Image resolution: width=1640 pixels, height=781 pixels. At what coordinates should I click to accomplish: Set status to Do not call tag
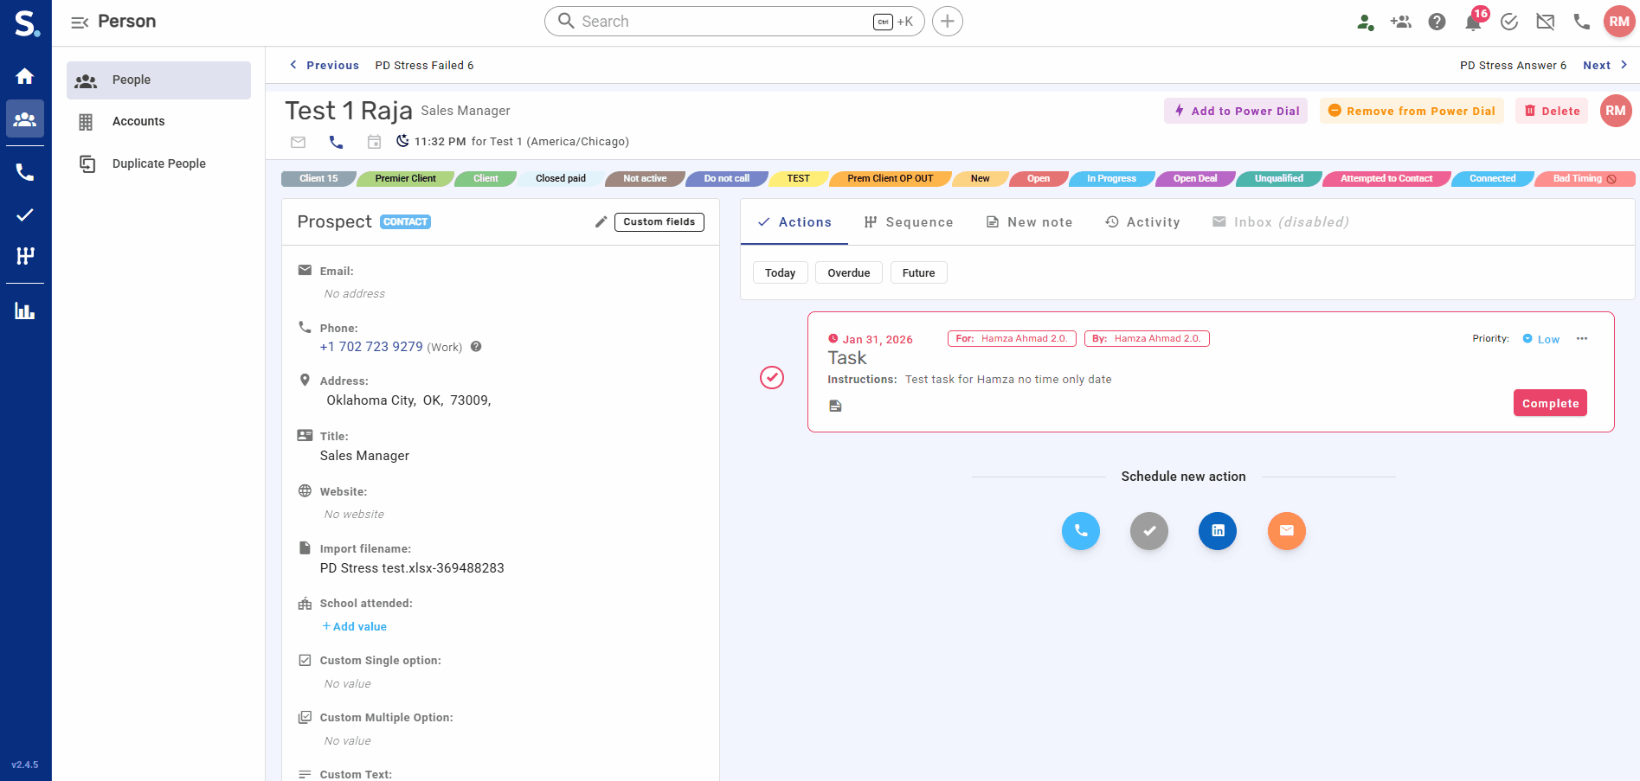(726, 179)
